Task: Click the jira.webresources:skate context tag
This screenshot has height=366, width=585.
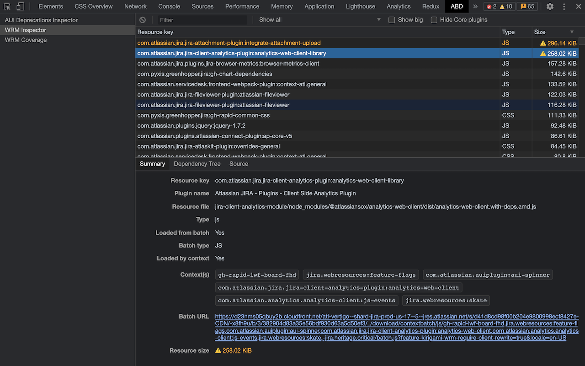Action: [x=446, y=301]
